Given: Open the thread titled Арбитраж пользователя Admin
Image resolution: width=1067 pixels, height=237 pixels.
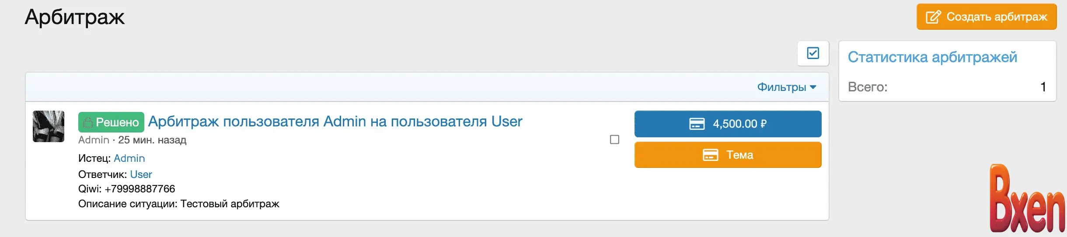Looking at the screenshot, I should 335,122.
